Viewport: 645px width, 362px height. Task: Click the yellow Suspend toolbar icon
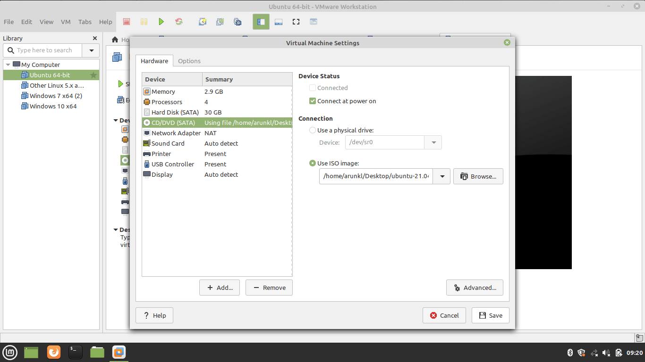[x=144, y=22]
